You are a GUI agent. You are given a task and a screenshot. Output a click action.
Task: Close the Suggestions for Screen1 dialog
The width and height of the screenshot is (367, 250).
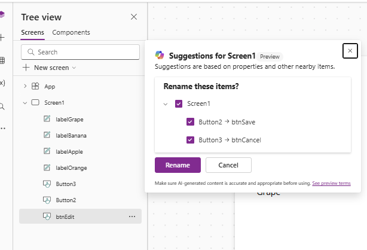350,51
